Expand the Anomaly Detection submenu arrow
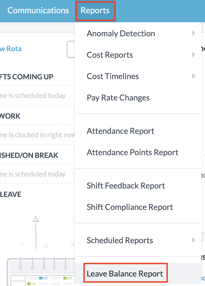The image size is (205, 286). click(x=193, y=33)
